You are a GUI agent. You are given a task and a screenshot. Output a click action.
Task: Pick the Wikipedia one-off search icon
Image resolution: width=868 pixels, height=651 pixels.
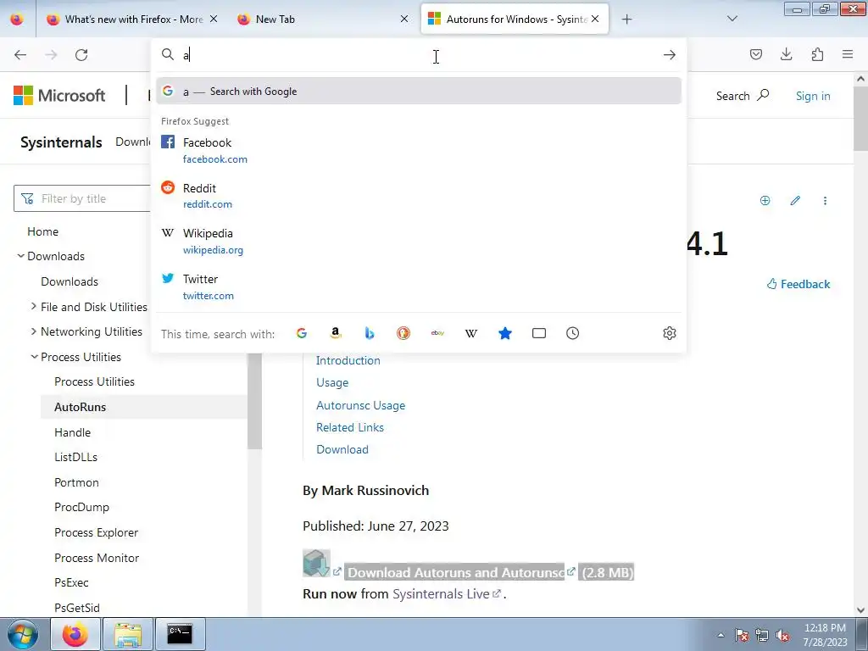coord(471,333)
